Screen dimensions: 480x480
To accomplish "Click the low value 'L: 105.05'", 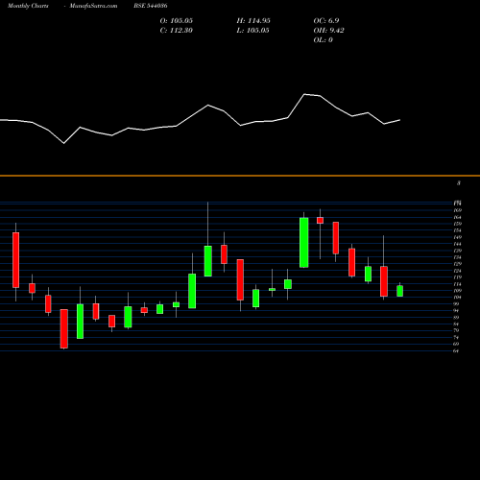I will [x=252, y=31].
